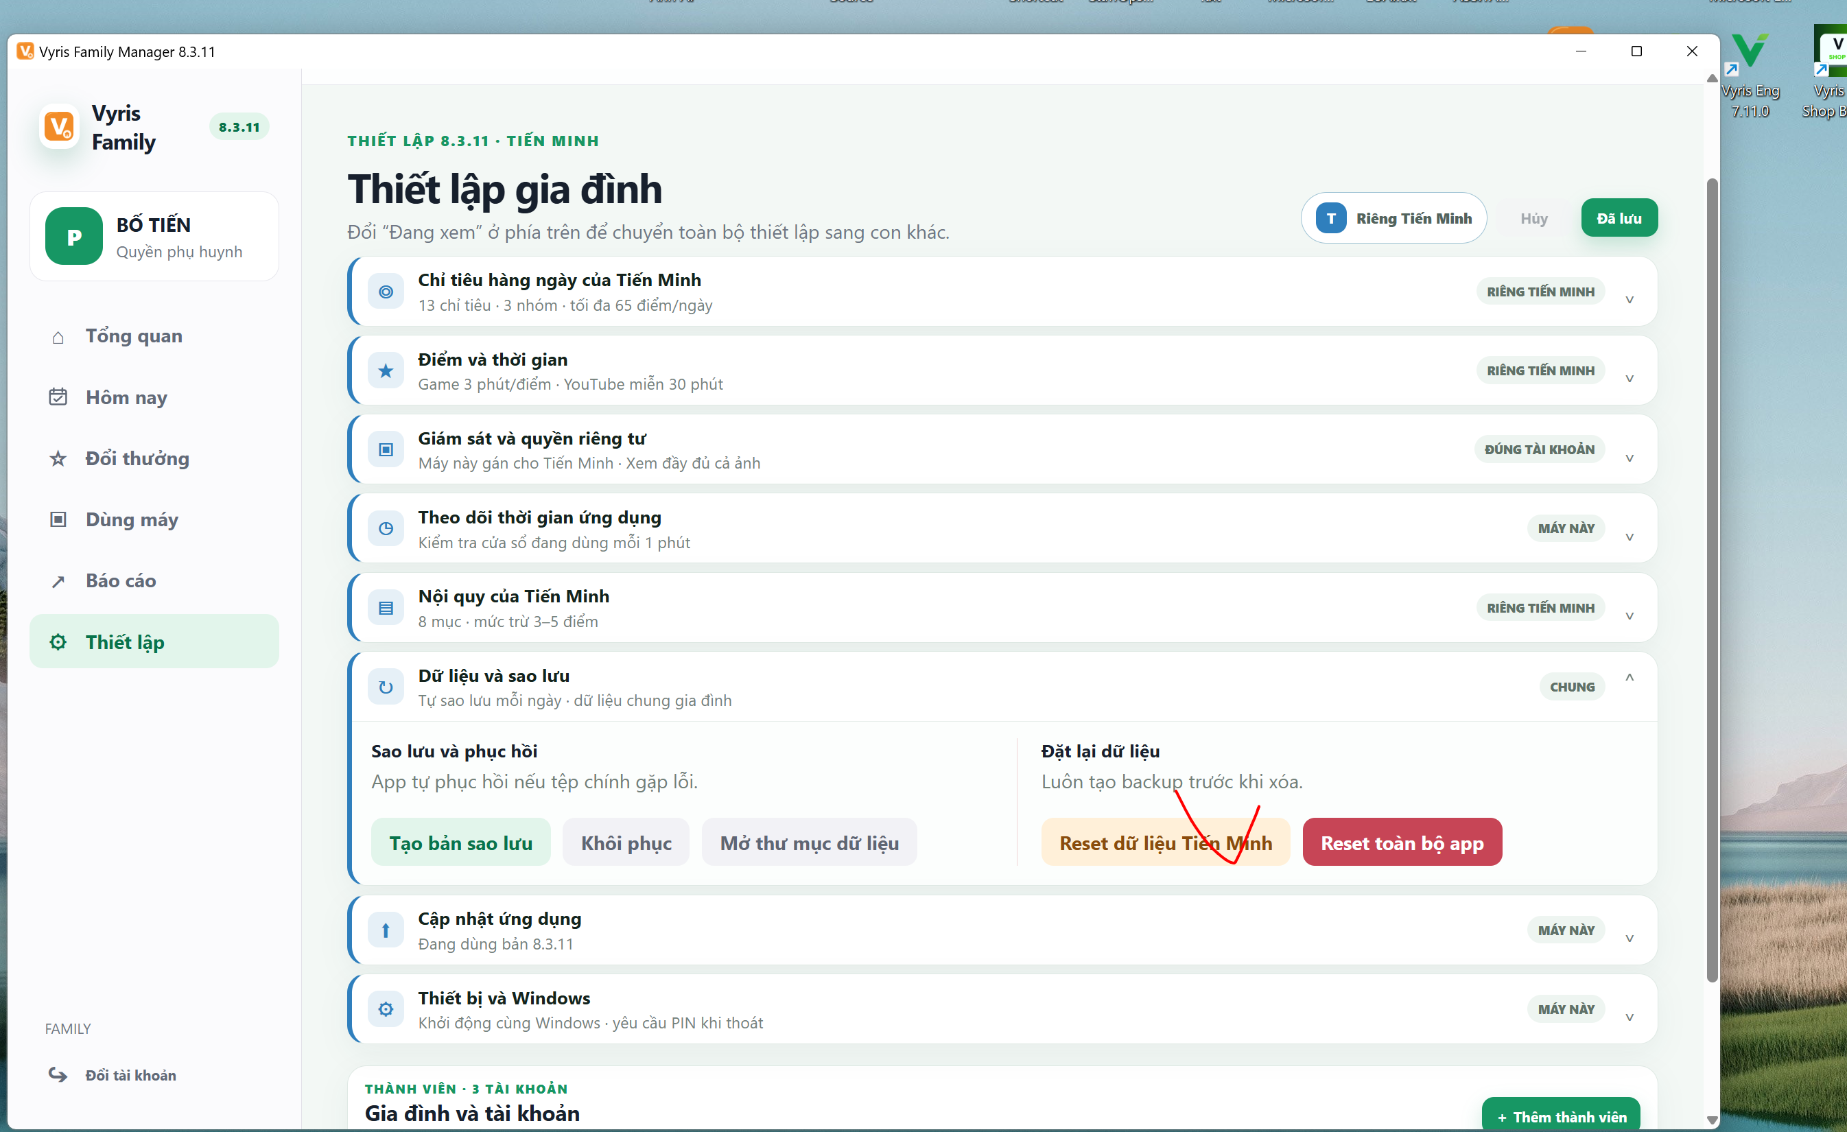Click the blue T avatar in Riêng Tiến Minh
Screen dimensions: 1847x1132
[1331, 218]
